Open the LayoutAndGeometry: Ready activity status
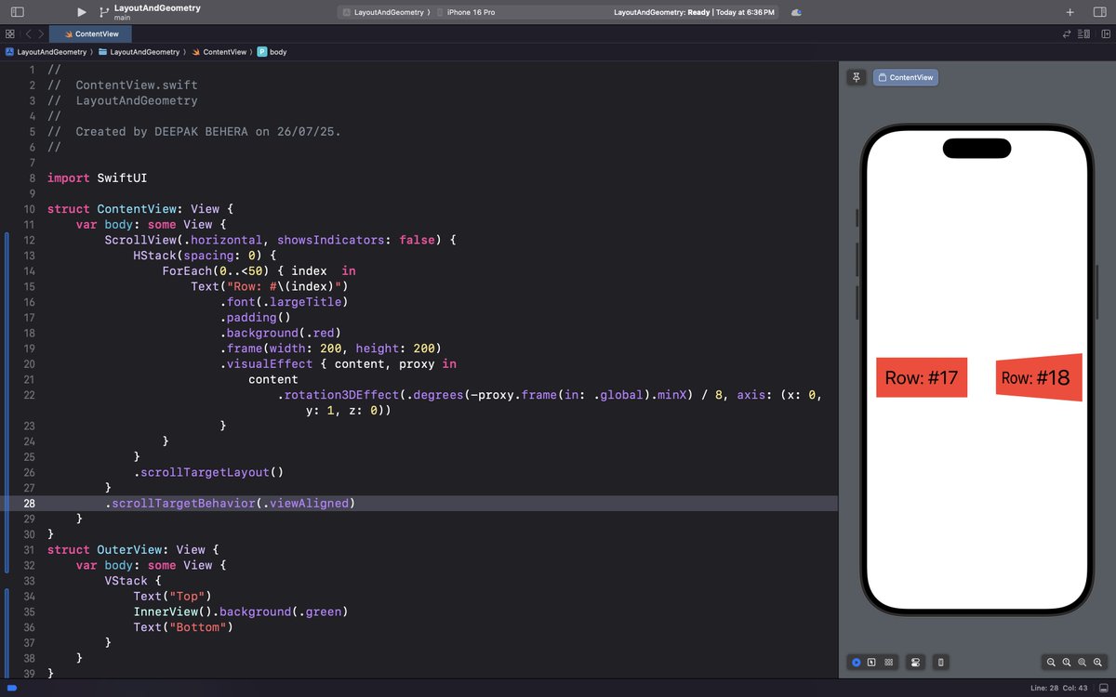The height and width of the screenshot is (697, 1116). (694, 12)
